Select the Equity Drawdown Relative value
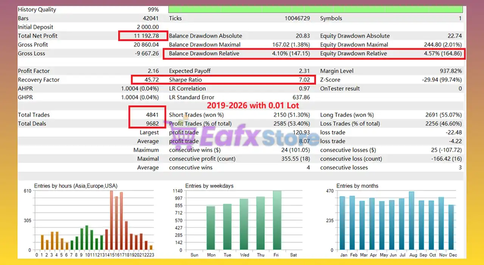 pos(442,54)
